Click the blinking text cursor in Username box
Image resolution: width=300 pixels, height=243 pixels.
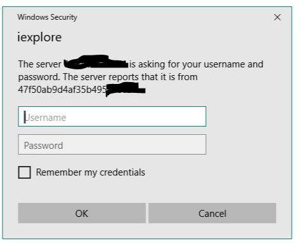tap(25, 117)
